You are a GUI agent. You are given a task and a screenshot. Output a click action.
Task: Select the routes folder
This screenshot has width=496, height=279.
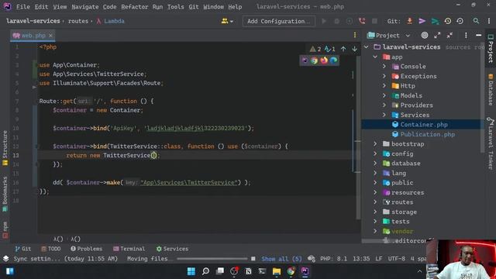coord(401,202)
